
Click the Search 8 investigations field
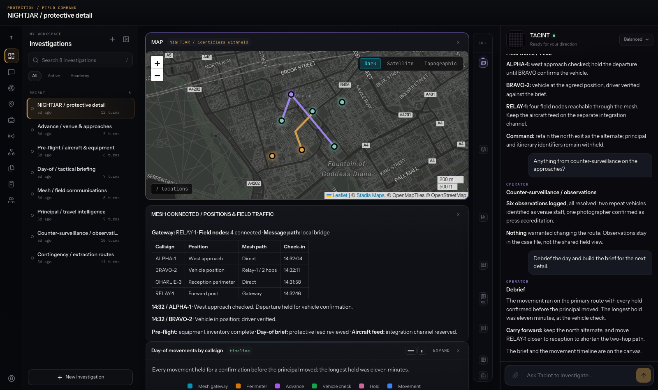pyautogui.click(x=80, y=60)
